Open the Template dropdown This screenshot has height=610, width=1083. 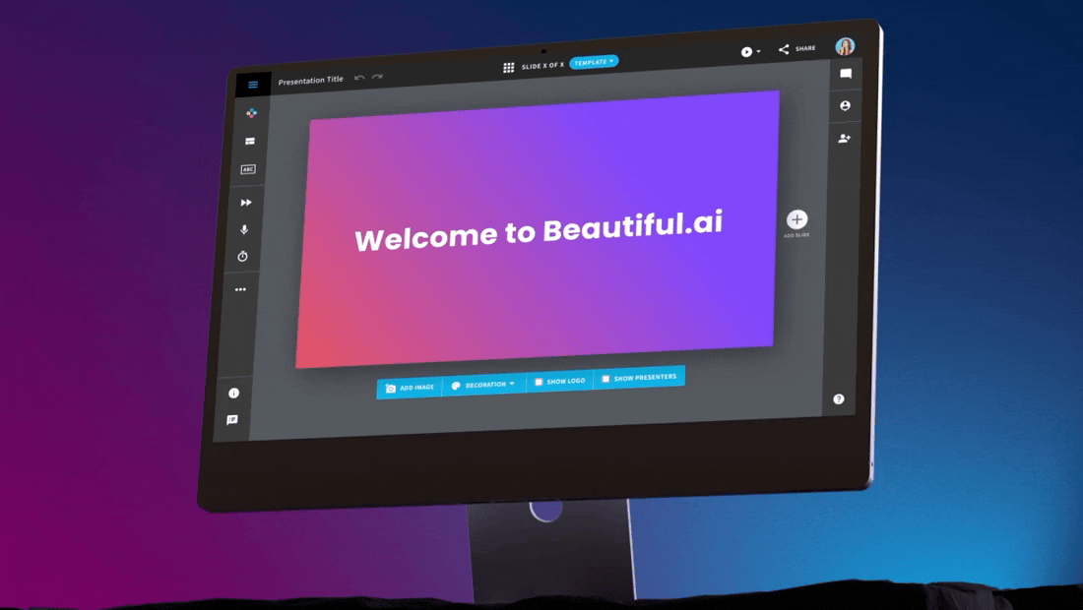coord(594,61)
